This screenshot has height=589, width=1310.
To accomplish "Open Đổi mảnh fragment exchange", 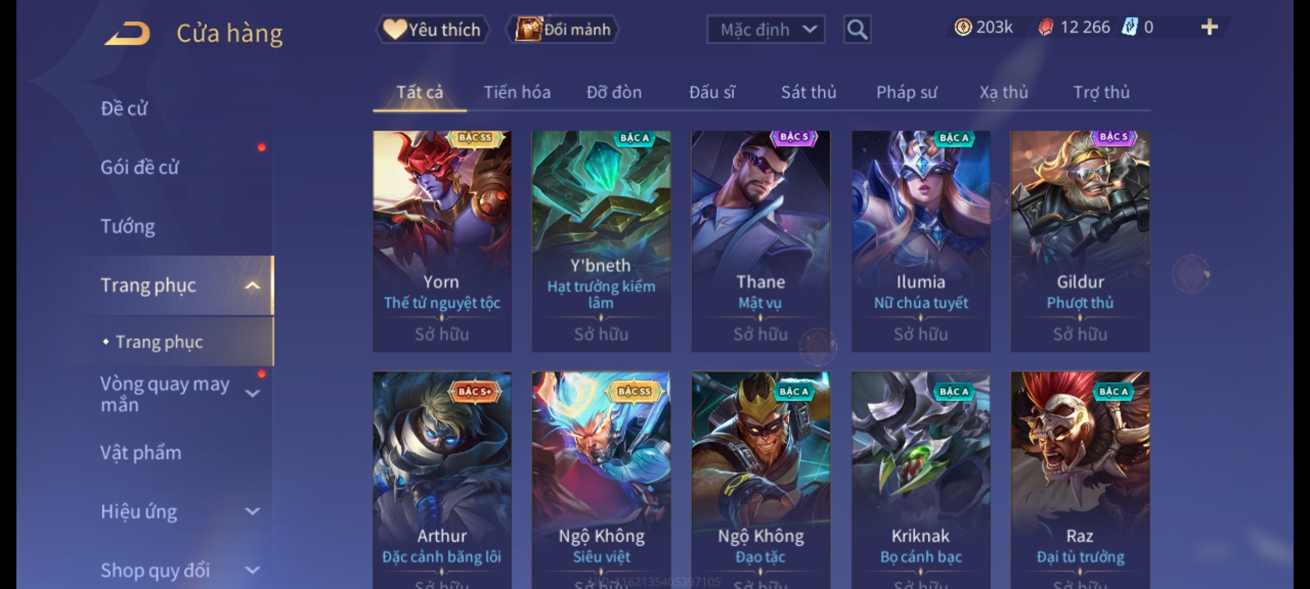I will click(563, 29).
